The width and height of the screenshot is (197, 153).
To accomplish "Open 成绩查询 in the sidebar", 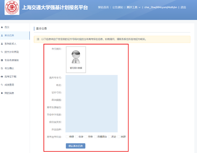I will [x=9, y=85].
